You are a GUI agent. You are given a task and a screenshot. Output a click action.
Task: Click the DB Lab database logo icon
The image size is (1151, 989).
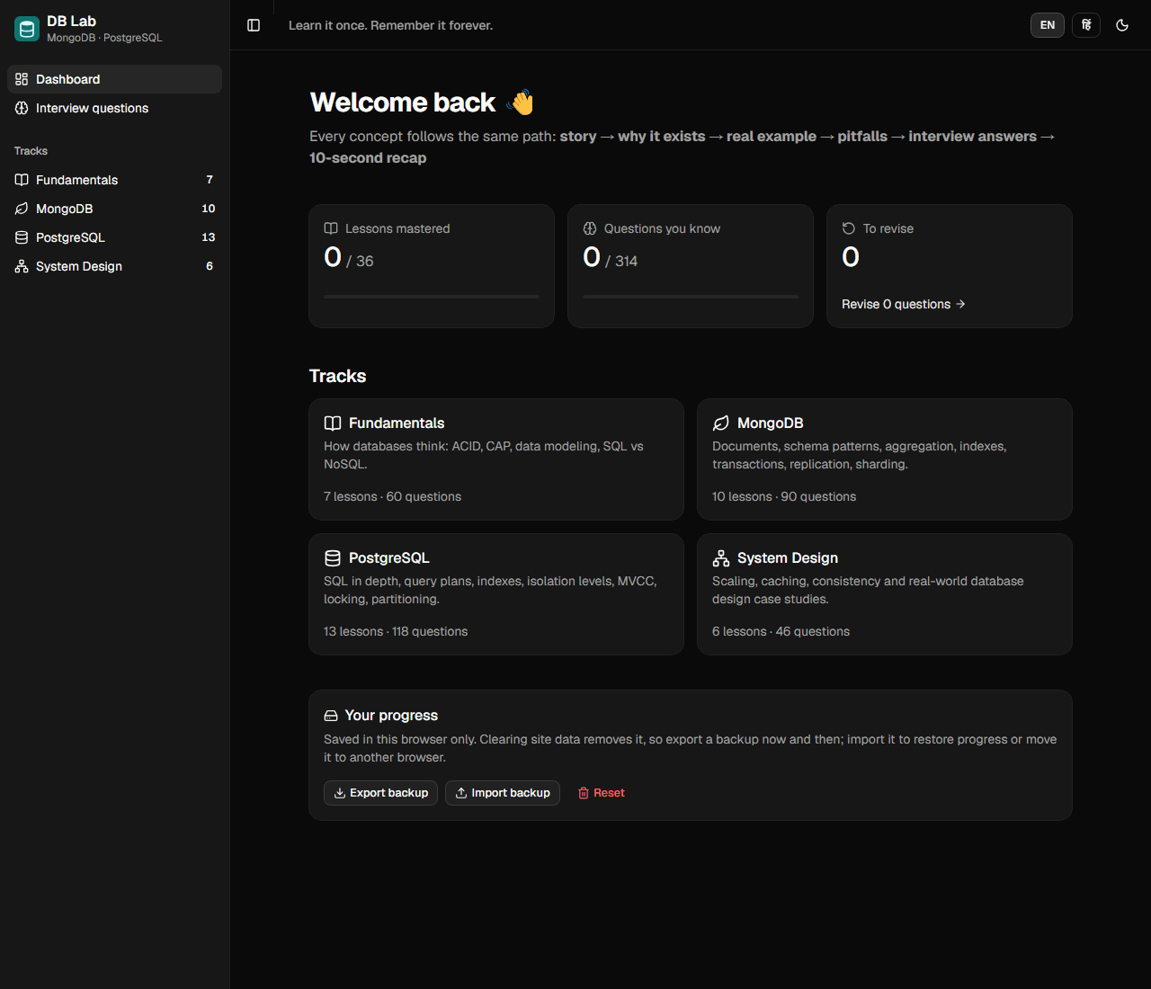point(27,29)
